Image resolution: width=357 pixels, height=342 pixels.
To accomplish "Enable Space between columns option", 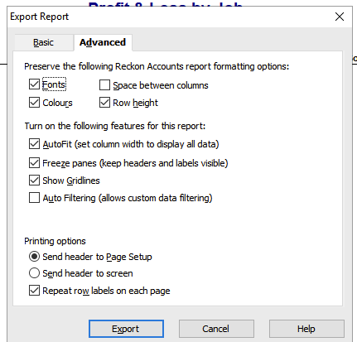I will pos(104,85).
